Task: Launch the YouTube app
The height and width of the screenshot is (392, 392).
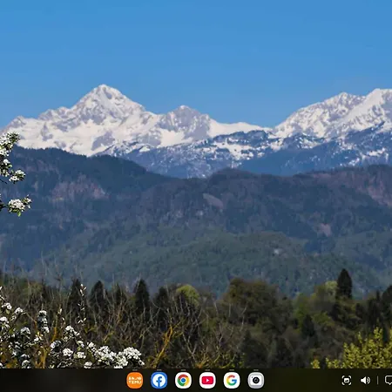Action: 207,380
